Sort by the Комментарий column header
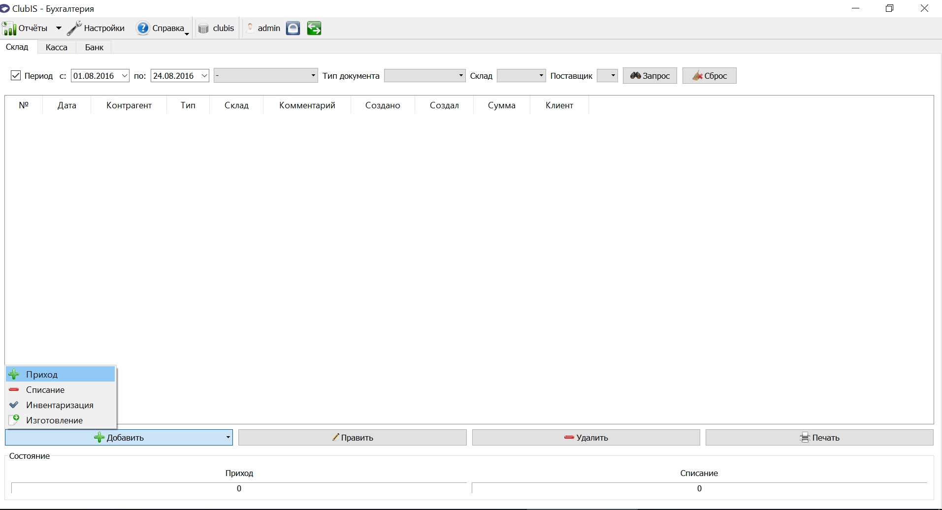The height and width of the screenshot is (510, 942). pyautogui.click(x=307, y=105)
